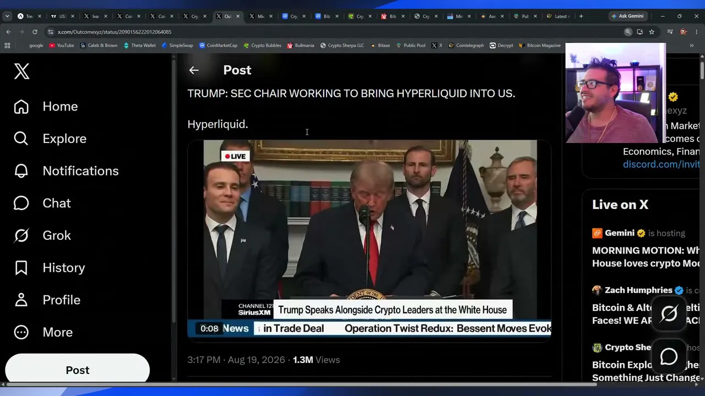The width and height of the screenshot is (705, 396).
Task: Click the discord.com invite link
Action: tap(661, 164)
